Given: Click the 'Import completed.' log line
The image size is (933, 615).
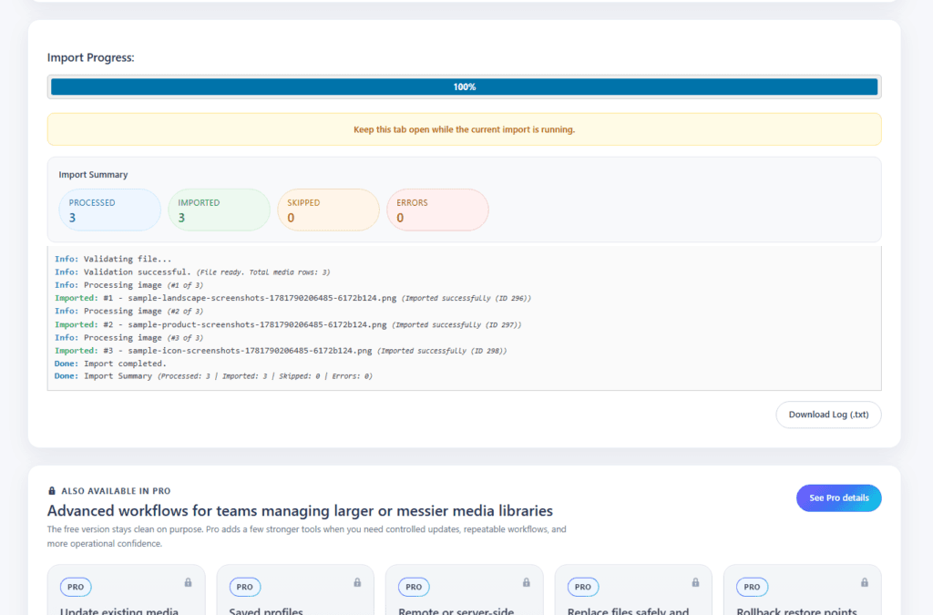Looking at the screenshot, I should click(x=110, y=364).
